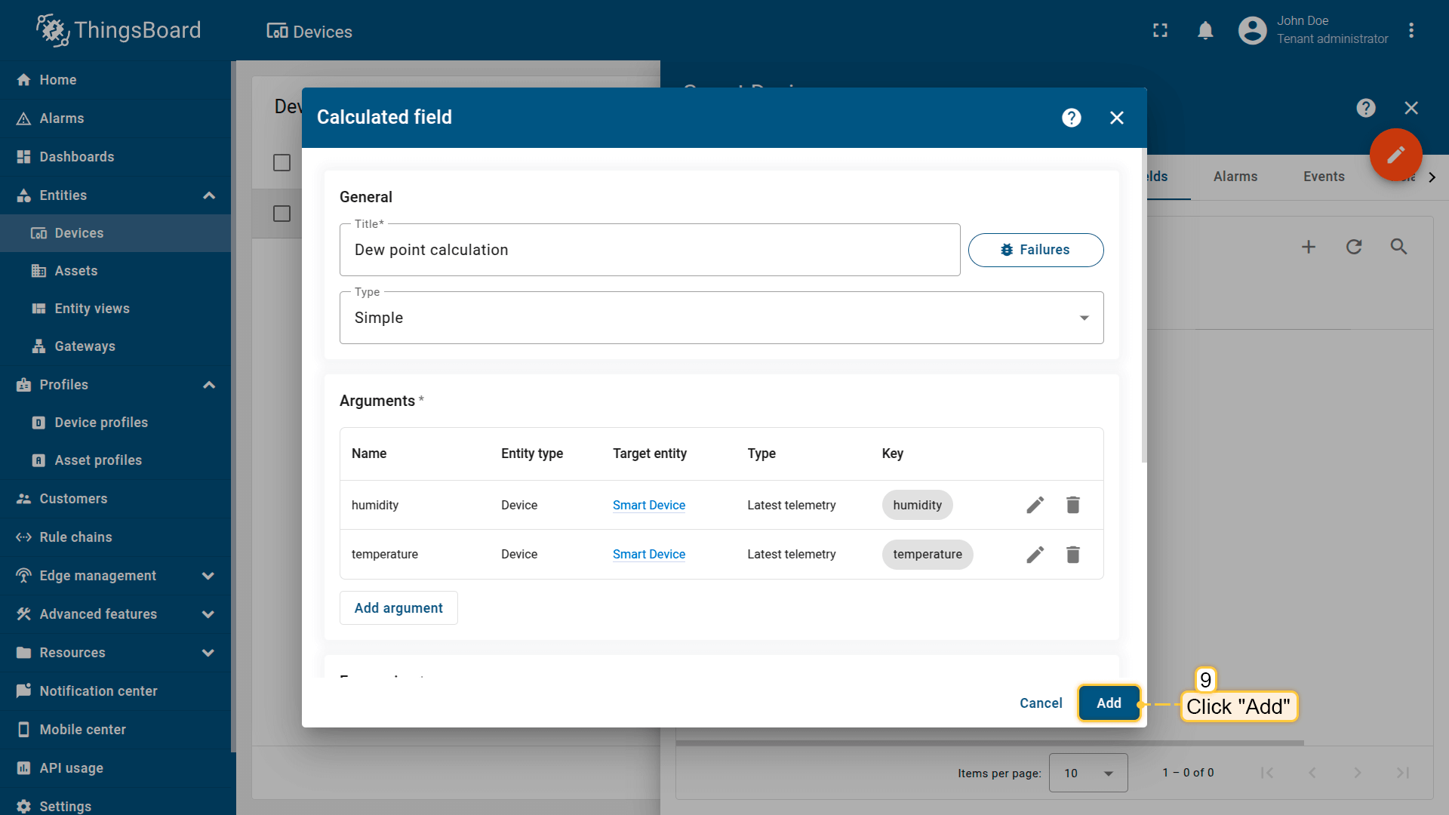Delete the humidity argument
This screenshot has width=1449, height=815.
tap(1072, 505)
